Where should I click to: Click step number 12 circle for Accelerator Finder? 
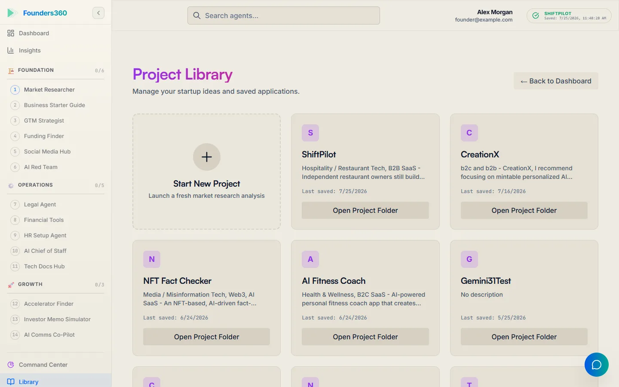point(15,304)
